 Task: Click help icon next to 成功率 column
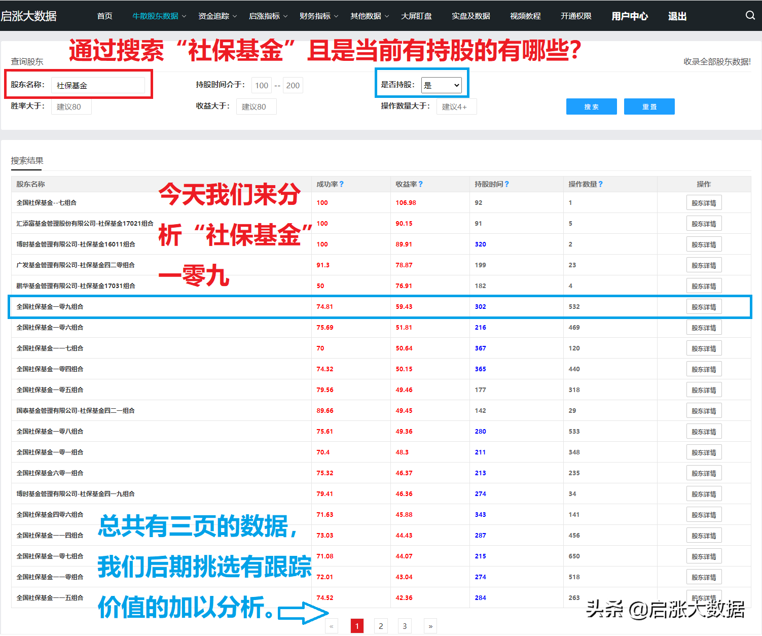pos(342,184)
